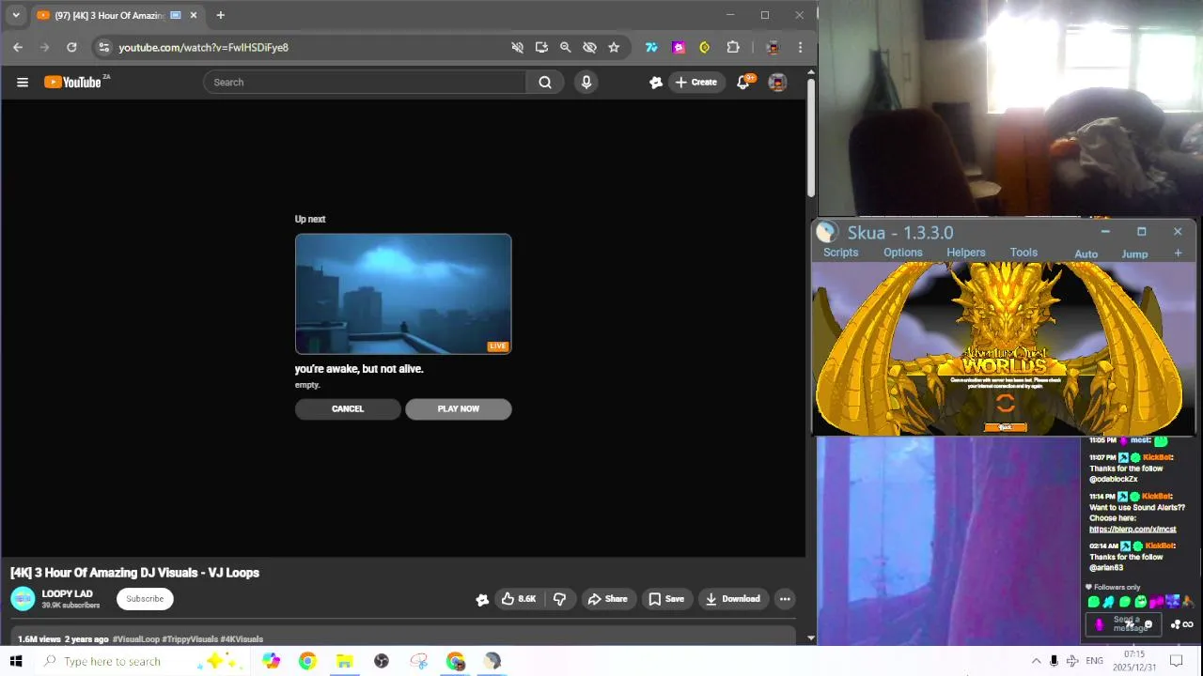Open LOOPY LAD channel avatar
Screen dimensions: 1203x676
coord(23,598)
